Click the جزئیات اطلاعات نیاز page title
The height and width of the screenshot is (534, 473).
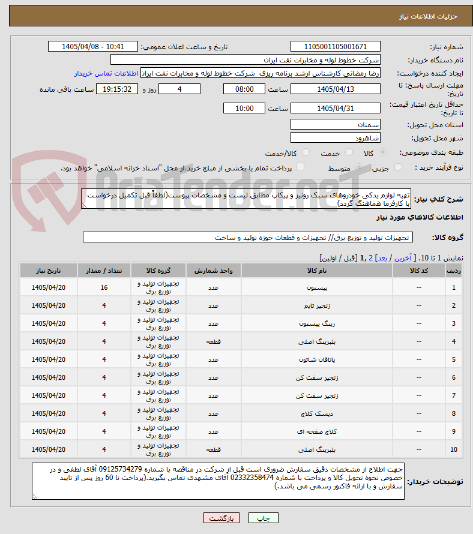pos(428,16)
